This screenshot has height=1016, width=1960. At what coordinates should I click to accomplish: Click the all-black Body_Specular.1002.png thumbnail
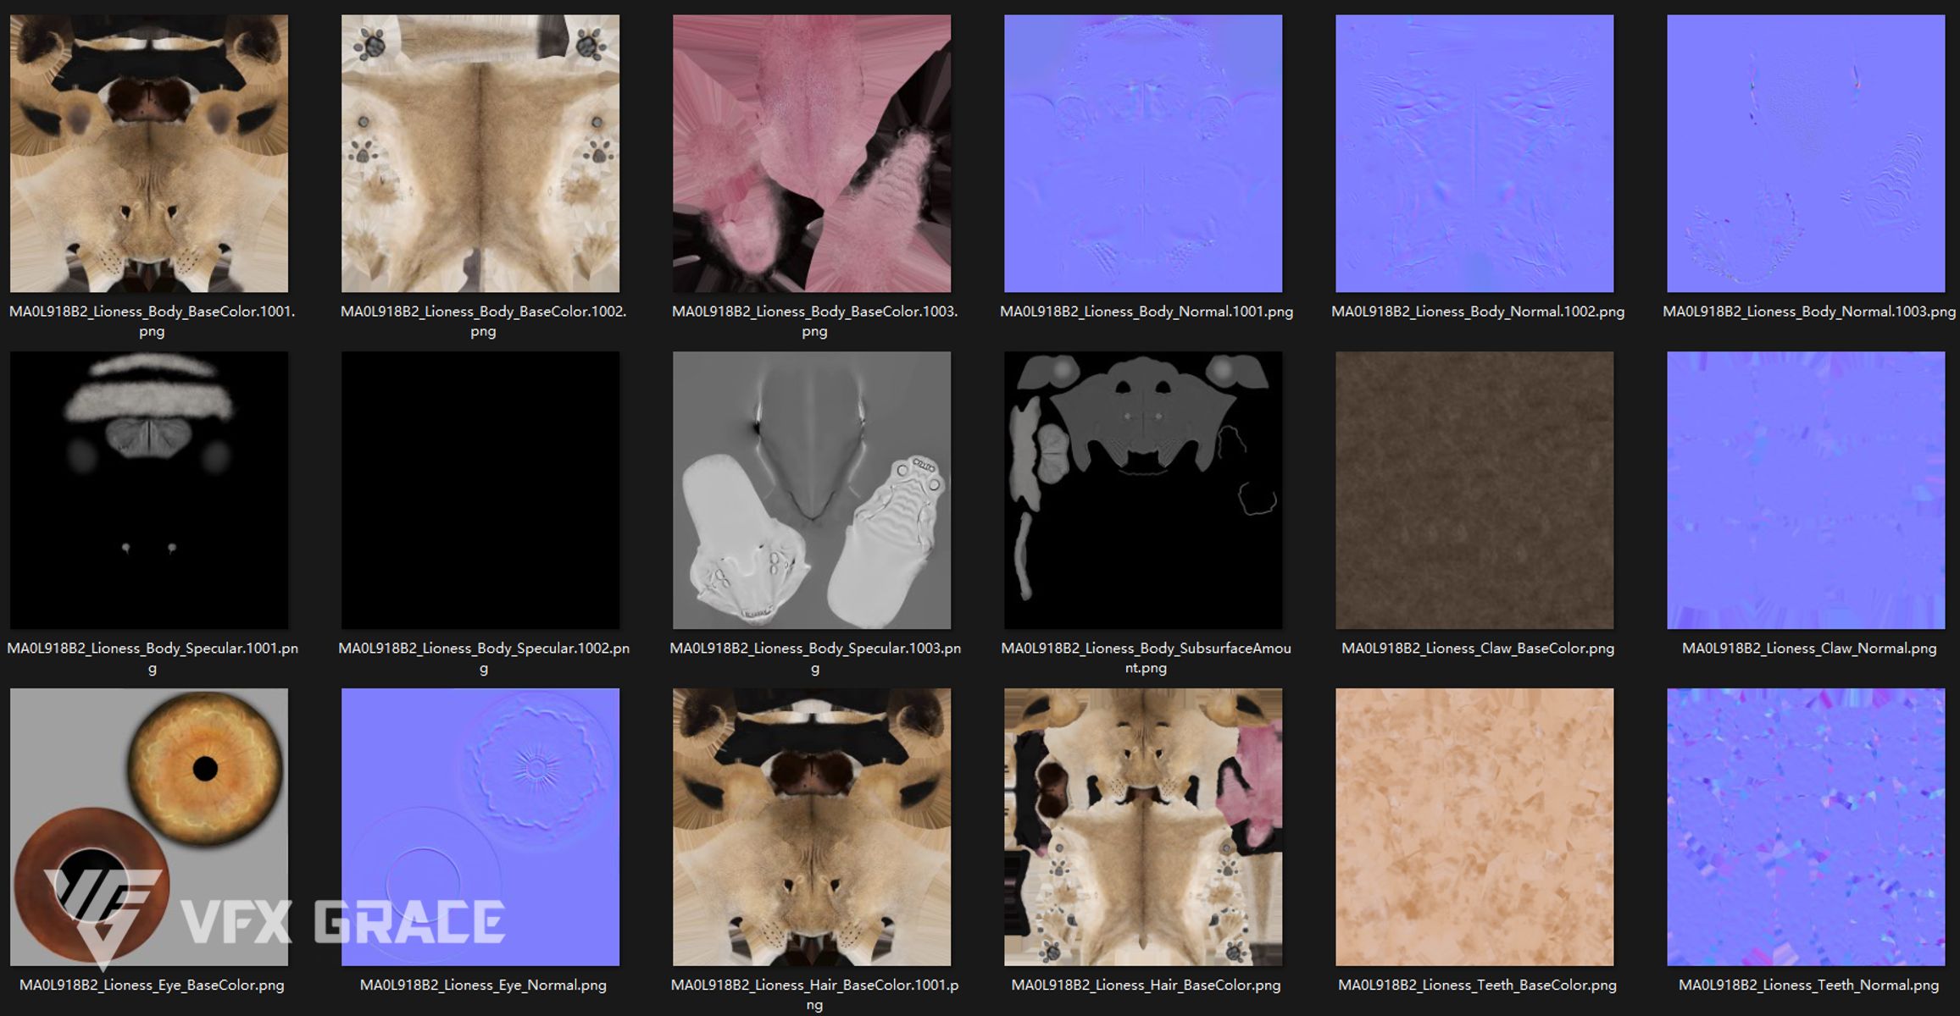(x=480, y=490)
